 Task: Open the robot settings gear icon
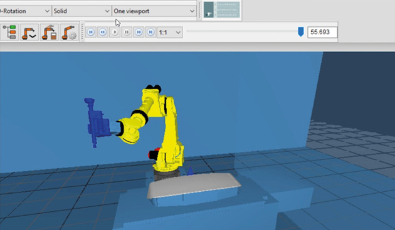pyautogui.click(x=69, y=32)
